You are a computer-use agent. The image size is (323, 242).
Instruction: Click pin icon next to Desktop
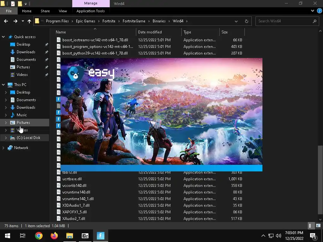(47, 44)
